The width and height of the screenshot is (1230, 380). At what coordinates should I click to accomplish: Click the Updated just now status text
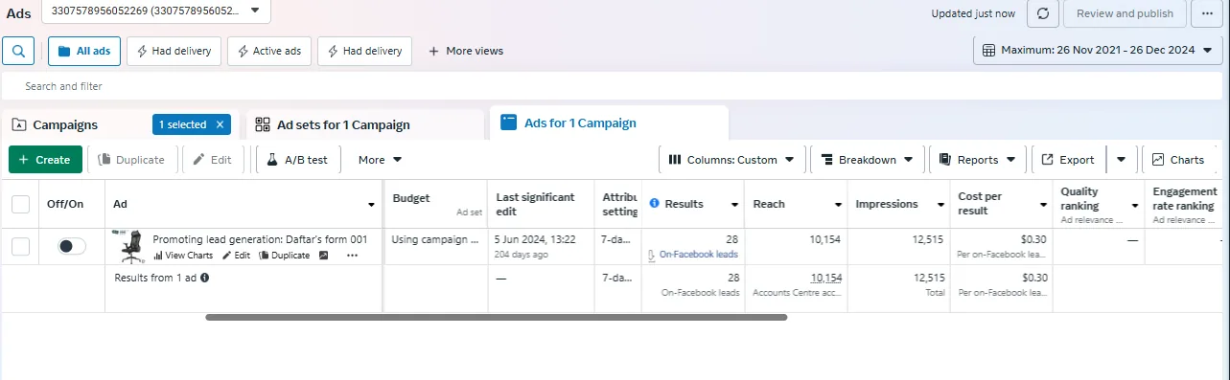click(x=973, y=13)
